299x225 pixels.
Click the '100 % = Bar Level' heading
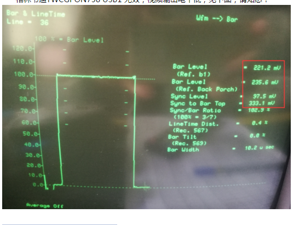[x=69, y=40]
